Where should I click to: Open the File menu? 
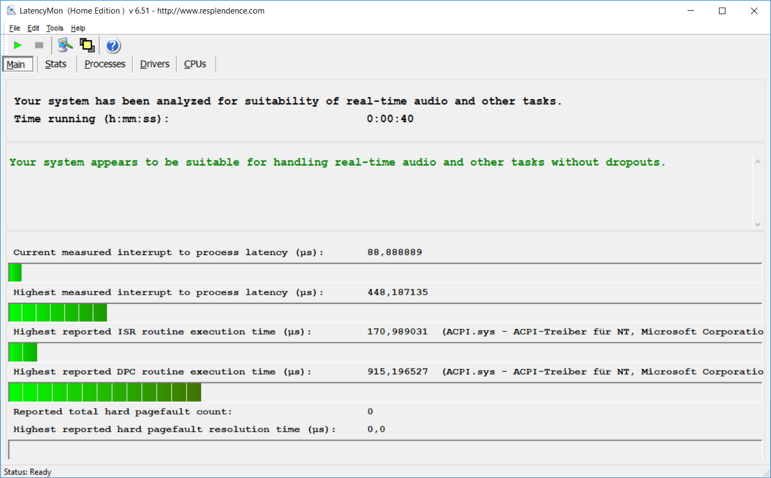pyautogui.click(x=15, y=28)
